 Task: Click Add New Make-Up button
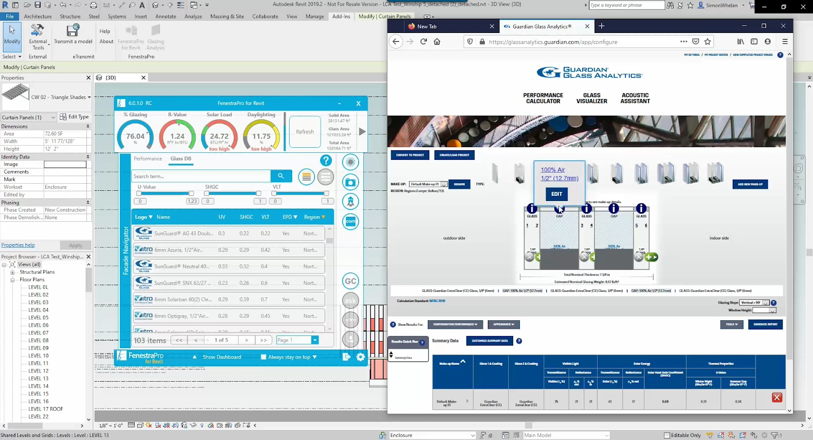tap(750, 184)
